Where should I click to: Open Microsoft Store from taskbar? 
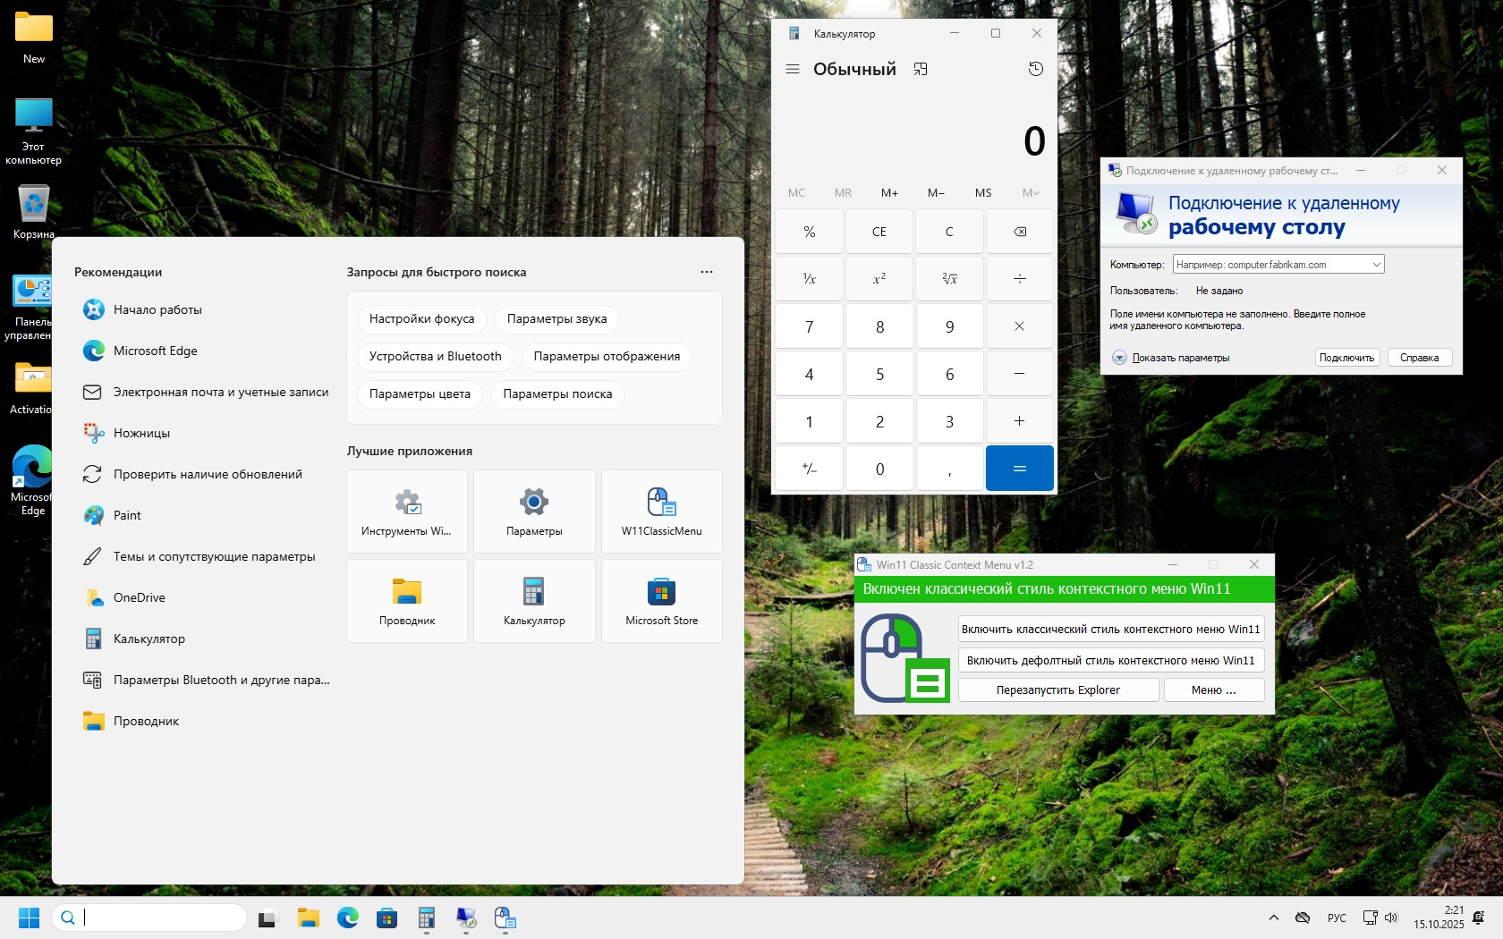[x=386, y=918]
